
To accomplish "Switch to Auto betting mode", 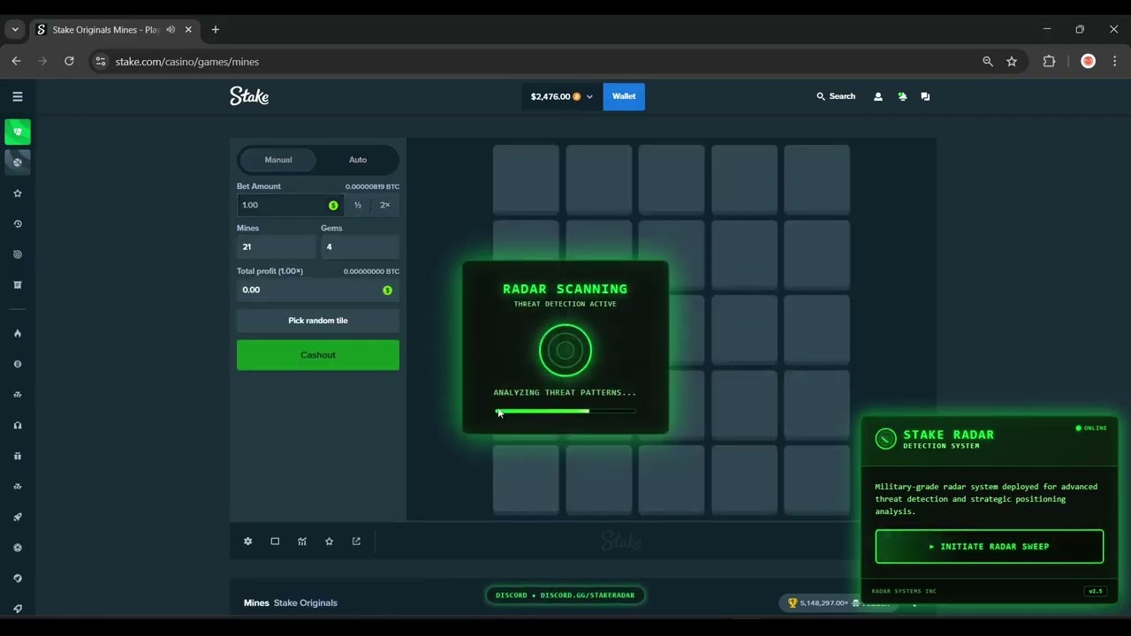I will [358, 160].
